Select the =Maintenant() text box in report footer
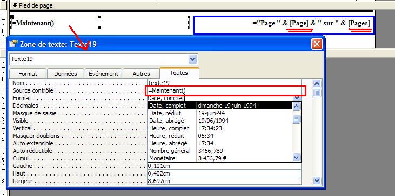 coord(100,23)
